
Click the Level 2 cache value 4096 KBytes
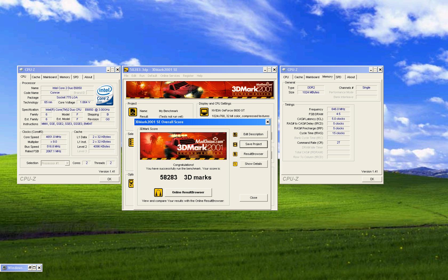click(x=102, y=146)
